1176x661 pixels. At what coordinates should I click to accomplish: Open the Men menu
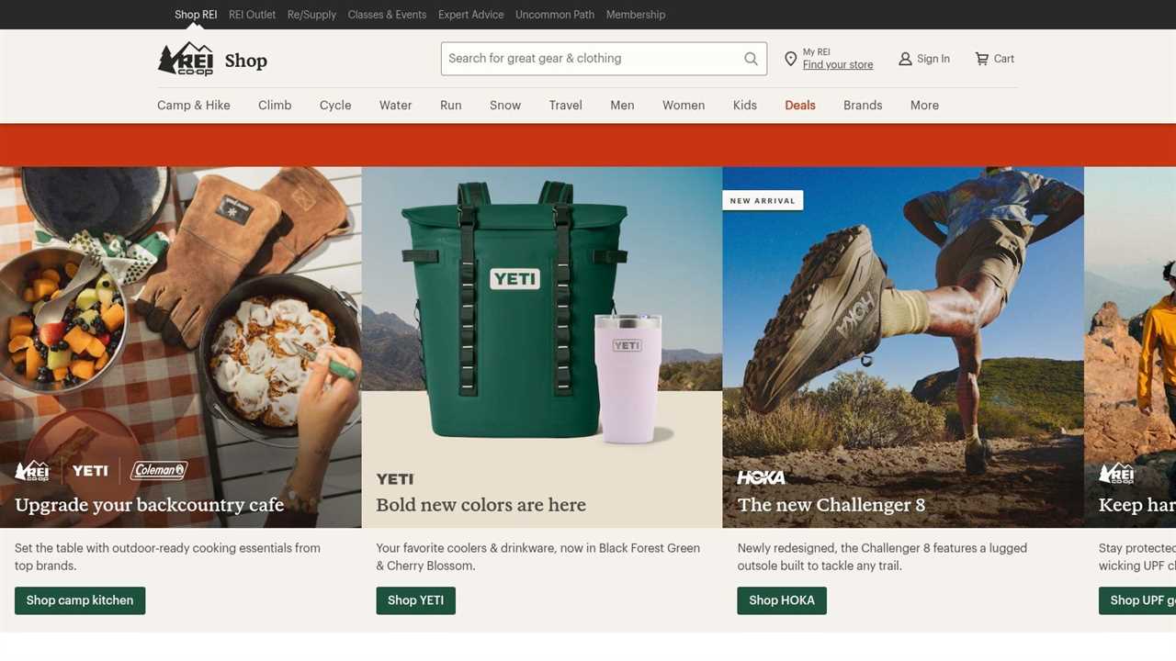622,106
